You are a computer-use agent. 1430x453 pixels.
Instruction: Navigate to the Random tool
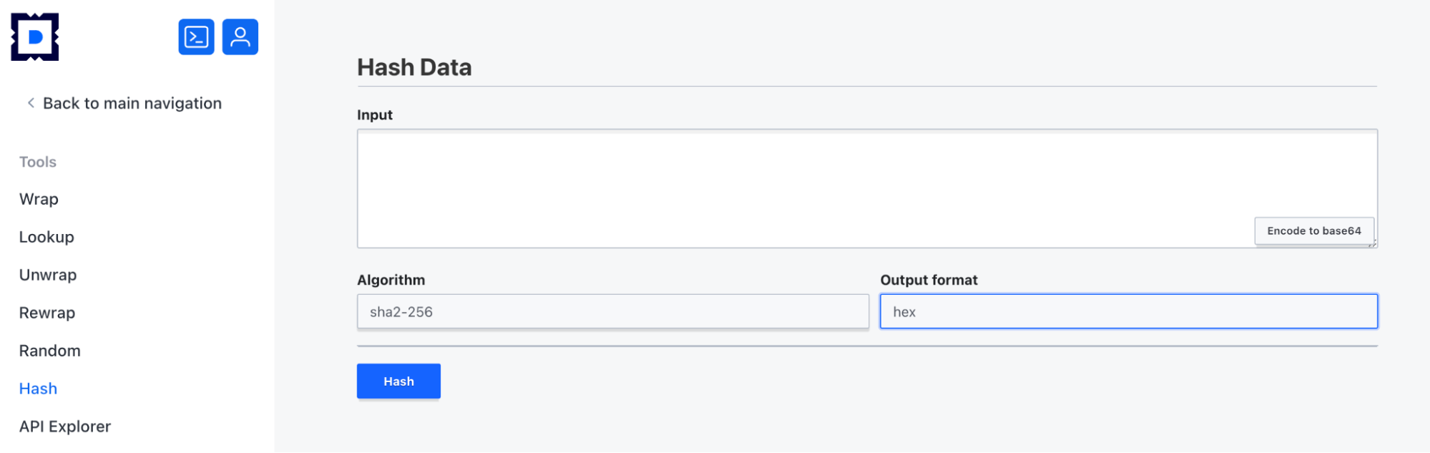pos(50,351)
